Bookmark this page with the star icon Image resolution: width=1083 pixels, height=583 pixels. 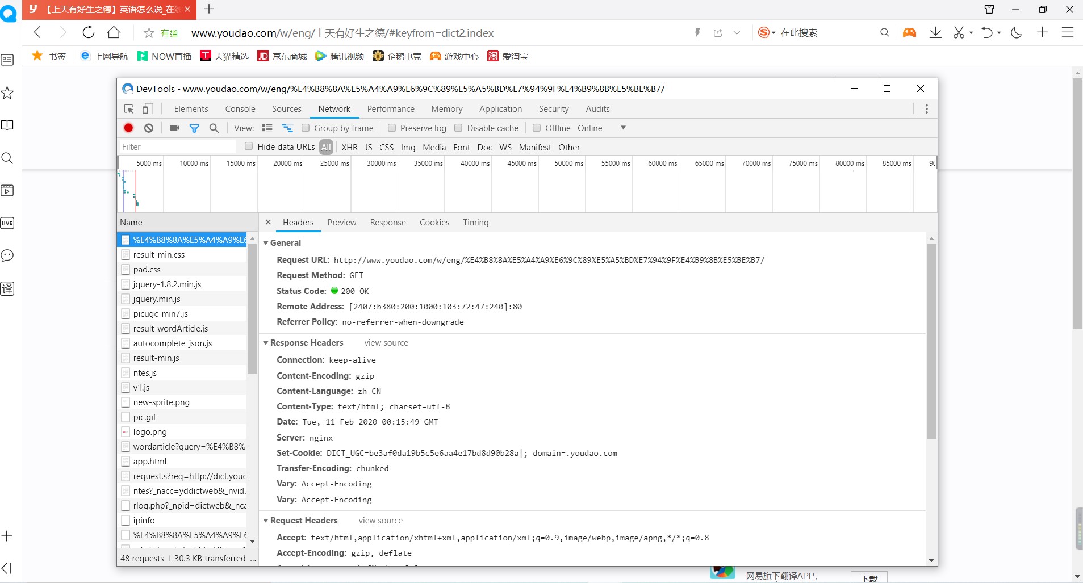[149, 33]
